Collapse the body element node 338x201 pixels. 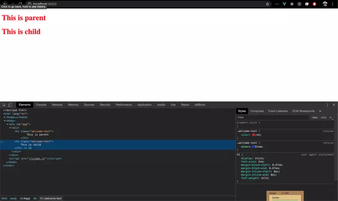click(5, 121)
